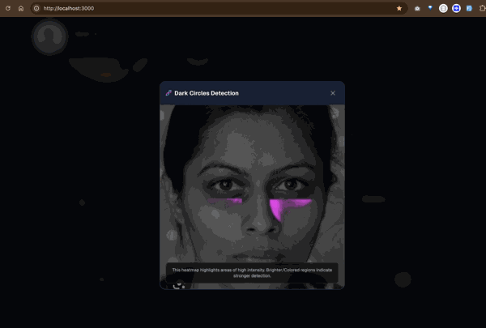
Task: Click the wand icon beside the dialog title
Action: tap(168, 93)
